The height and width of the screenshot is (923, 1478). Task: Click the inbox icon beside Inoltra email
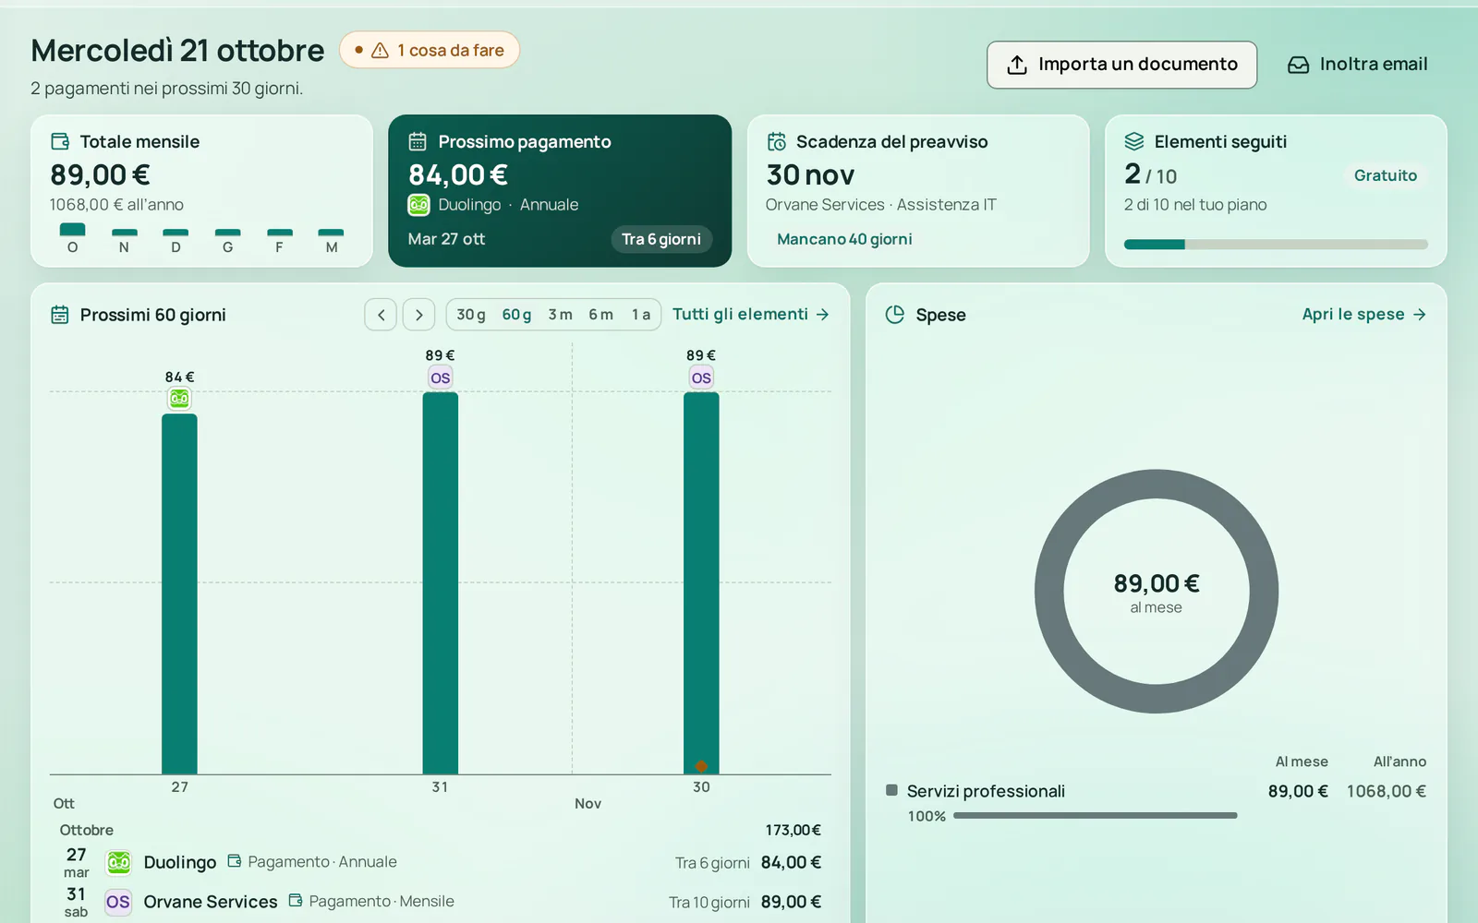tap(1299, 65)
